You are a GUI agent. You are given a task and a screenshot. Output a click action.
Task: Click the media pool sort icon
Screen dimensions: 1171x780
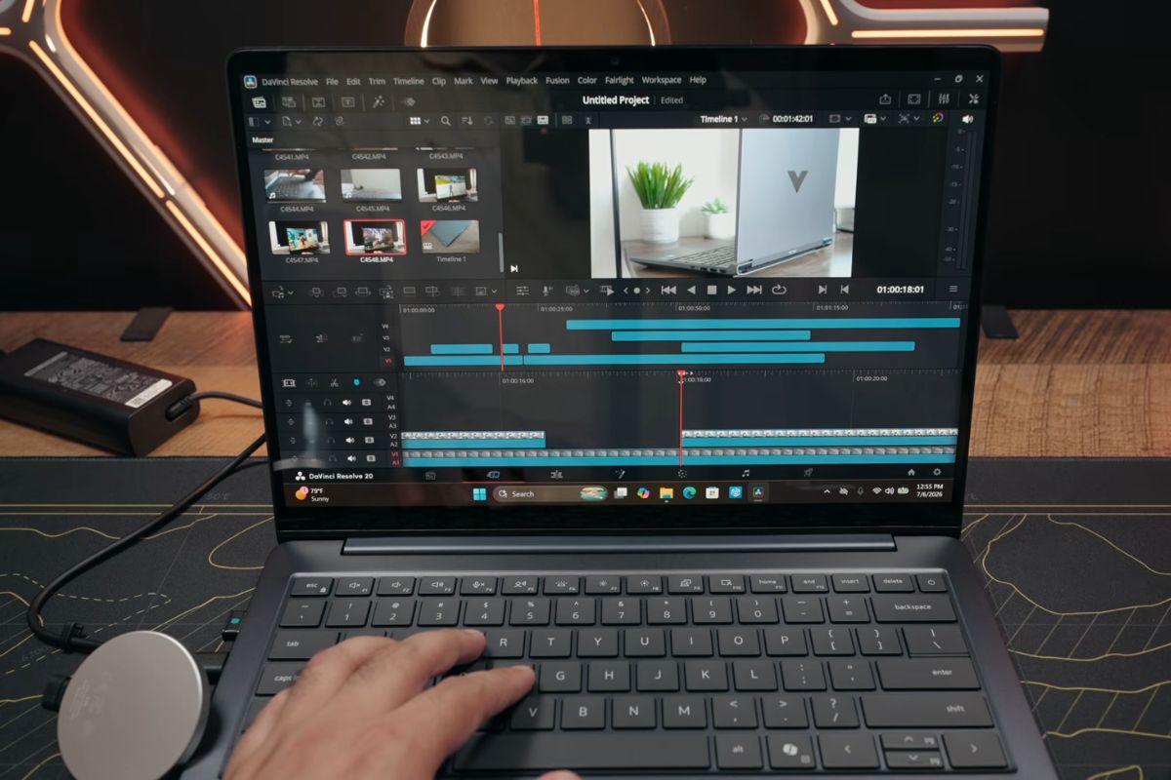tap(466, 121)
